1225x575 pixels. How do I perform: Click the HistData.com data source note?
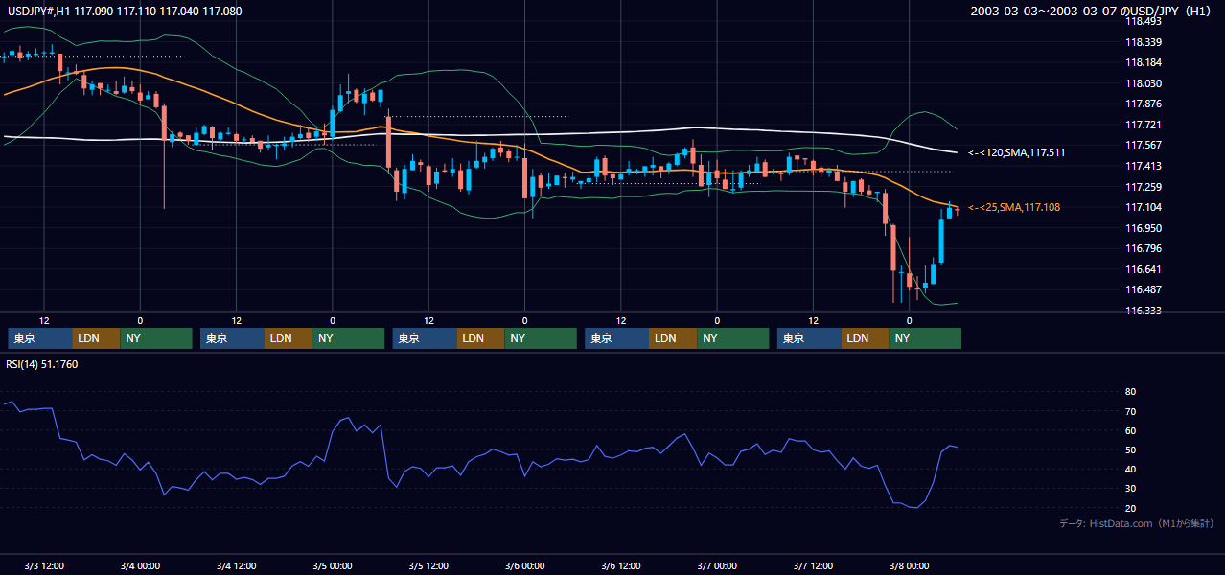(x=1137, y=523)
